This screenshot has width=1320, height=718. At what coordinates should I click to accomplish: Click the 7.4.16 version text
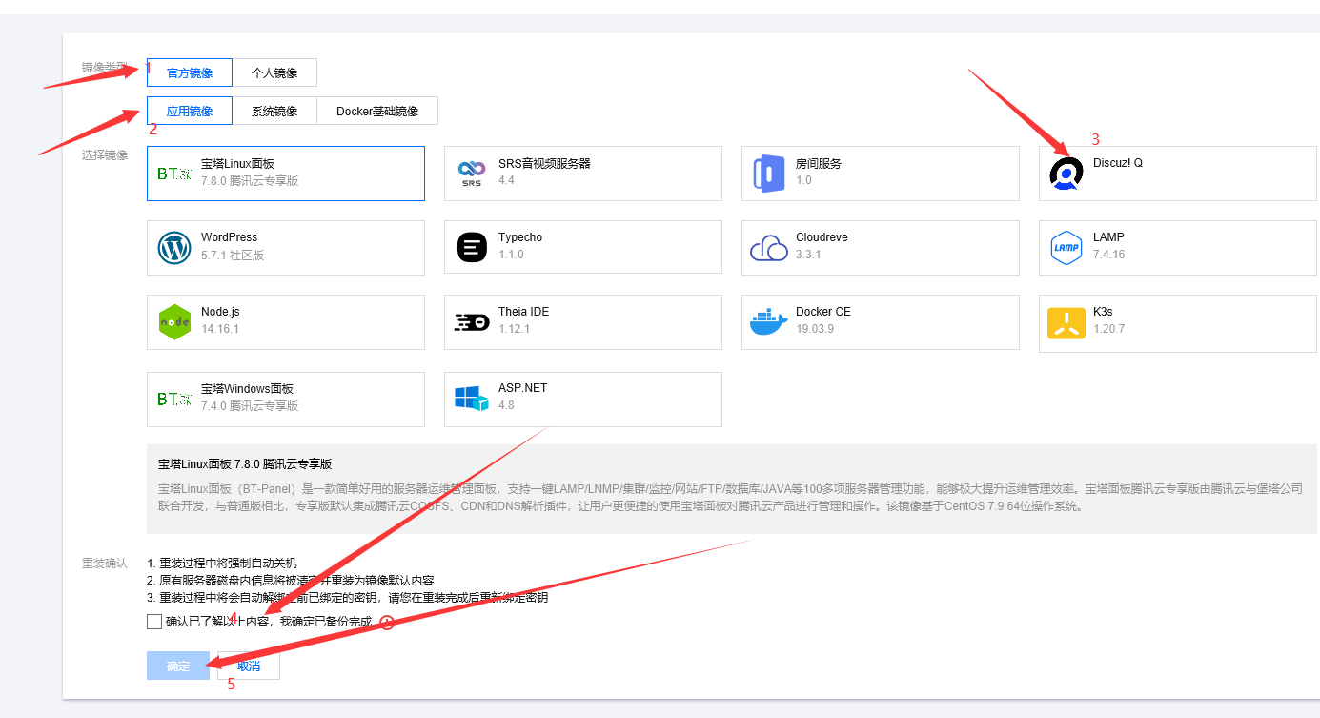click(1108, 255)
